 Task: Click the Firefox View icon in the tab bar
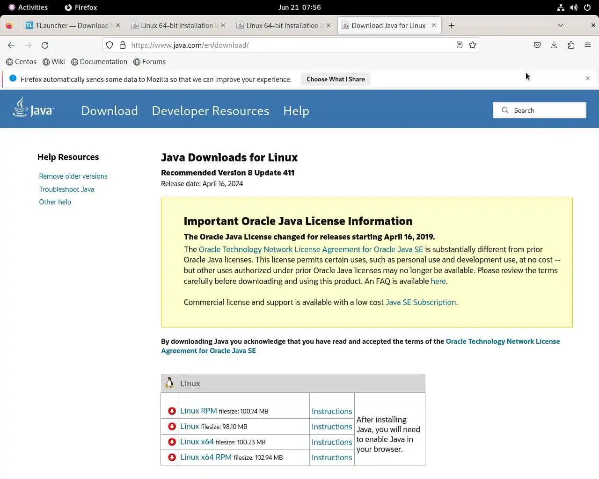tap(9, 25)
